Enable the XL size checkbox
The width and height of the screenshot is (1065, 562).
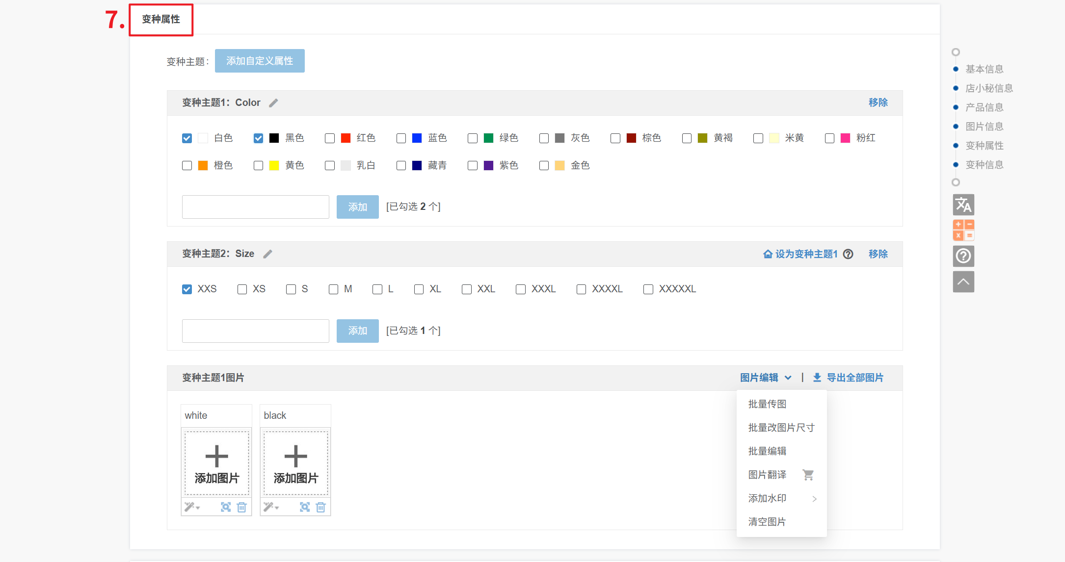pos(419,289)
